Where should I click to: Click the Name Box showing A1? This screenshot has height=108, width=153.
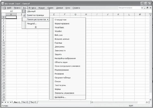[x=12, y=11]
